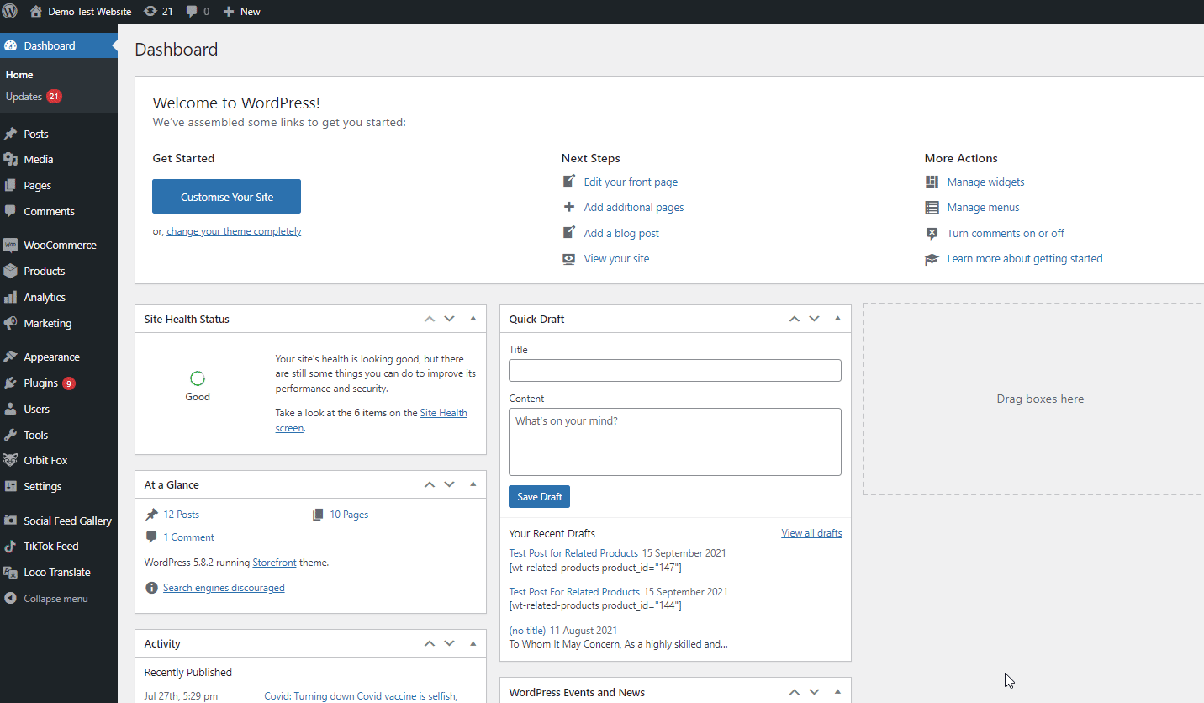Click the Customise Your Site button
The height and width of the screenshot is (703, 1204).
tap(226, 197)
